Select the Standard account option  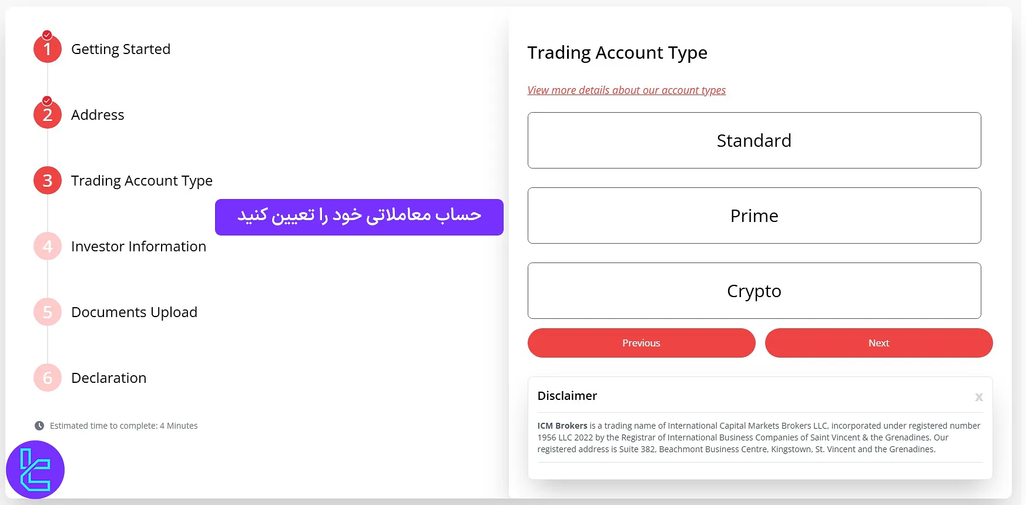[x=754, y=140]
